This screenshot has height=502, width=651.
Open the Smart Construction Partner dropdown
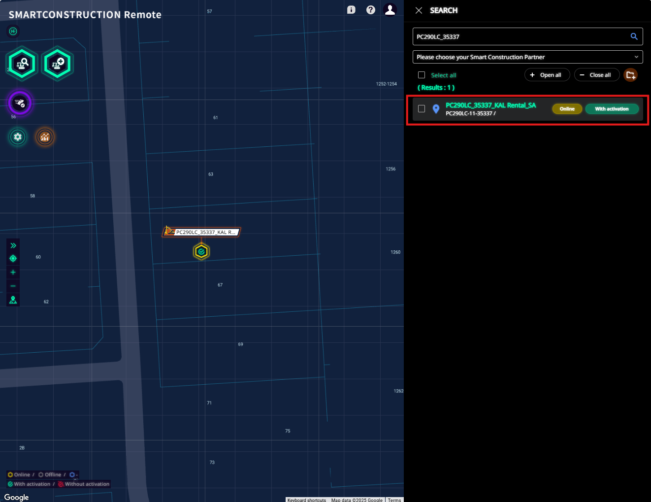point(527,57)
